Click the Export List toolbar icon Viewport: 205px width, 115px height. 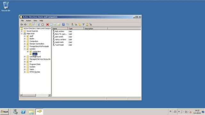(x=59, y=25)
